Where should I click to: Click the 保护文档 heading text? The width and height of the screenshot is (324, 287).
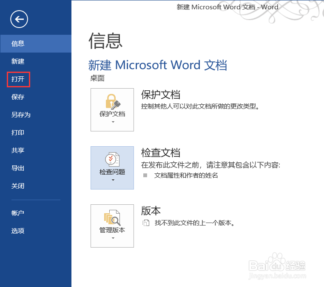tap(161, 95)
